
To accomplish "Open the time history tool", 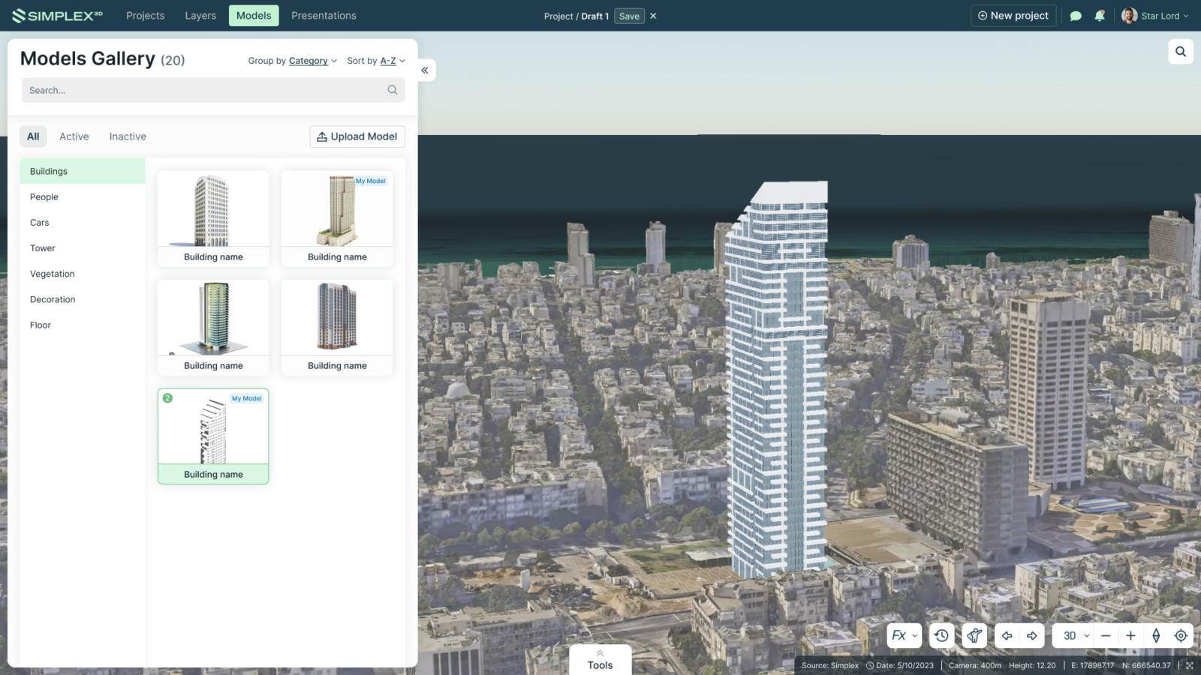I will coord(941,635).
